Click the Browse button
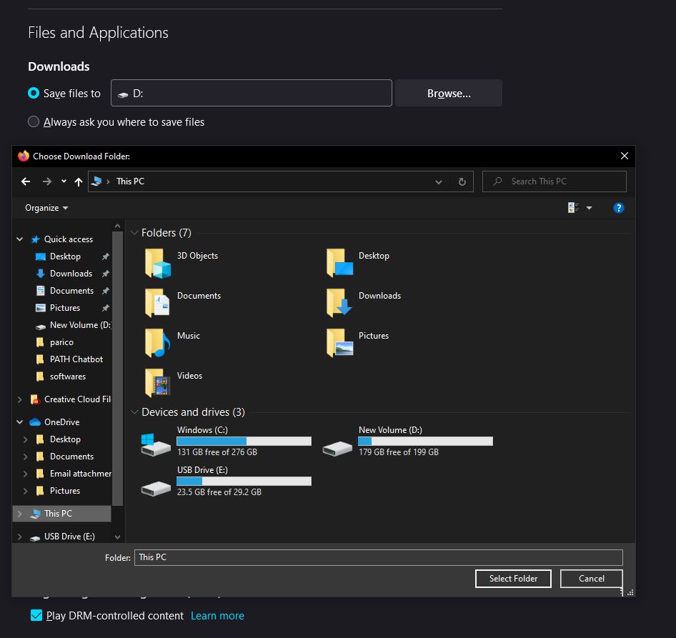Screen dimensions: 676x638 [448, 93]
